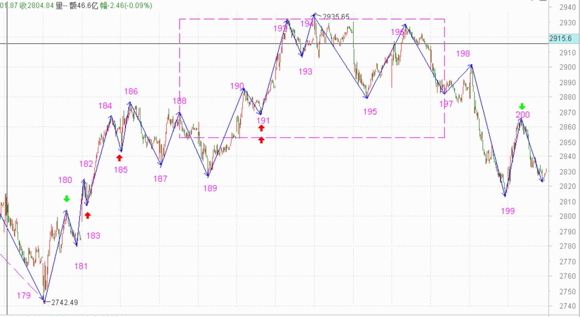
Task: Click the red up arrow above wave 185
Action: pyautogui.click(x=119, y=158)
